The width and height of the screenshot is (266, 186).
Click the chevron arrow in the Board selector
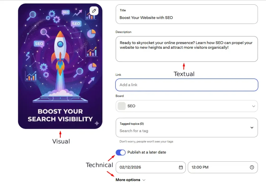pyautogui.click(x=254, y=106)
